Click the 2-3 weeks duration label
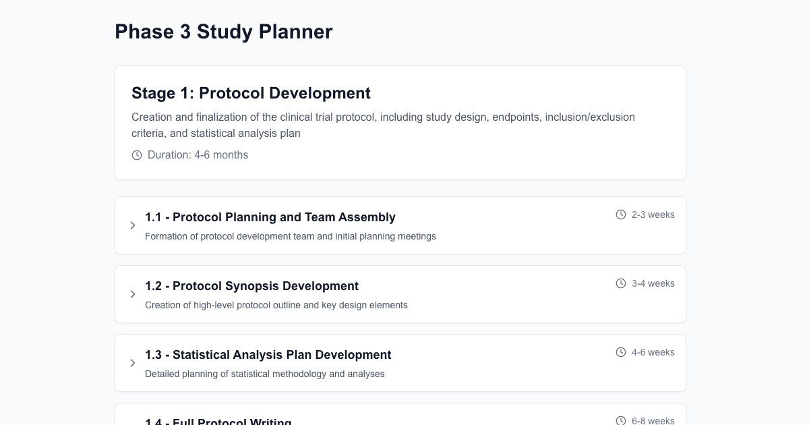 coord(653,215)
